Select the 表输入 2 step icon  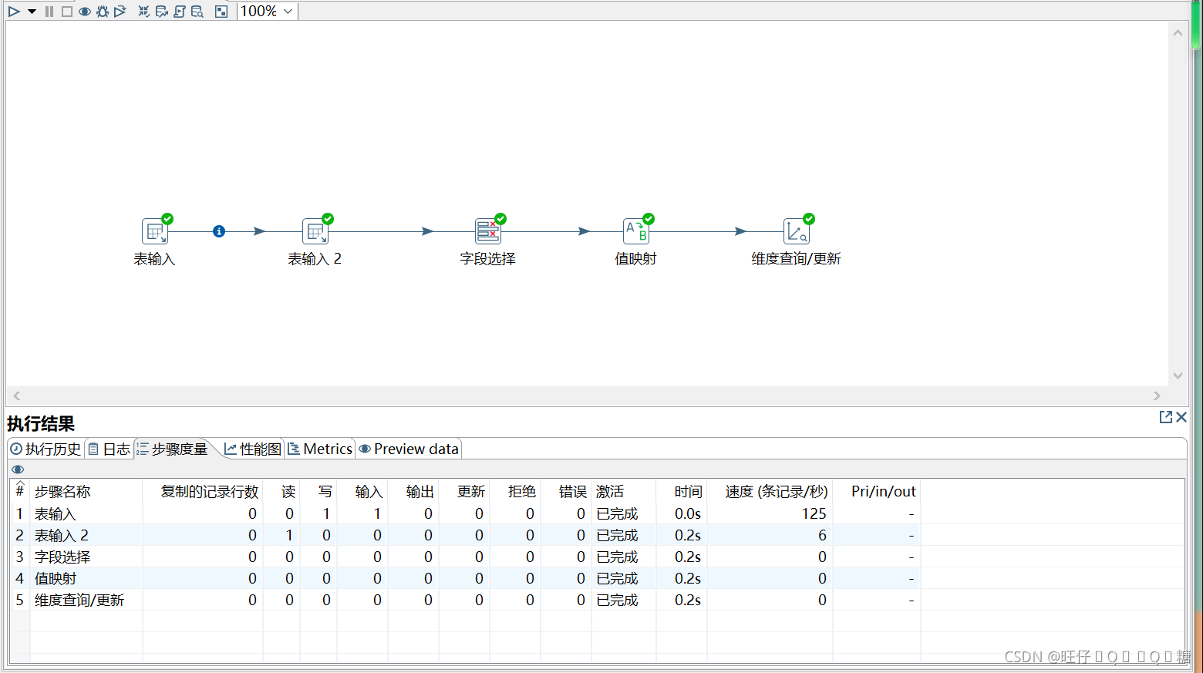pyautogui.click(x=315, y=231)
